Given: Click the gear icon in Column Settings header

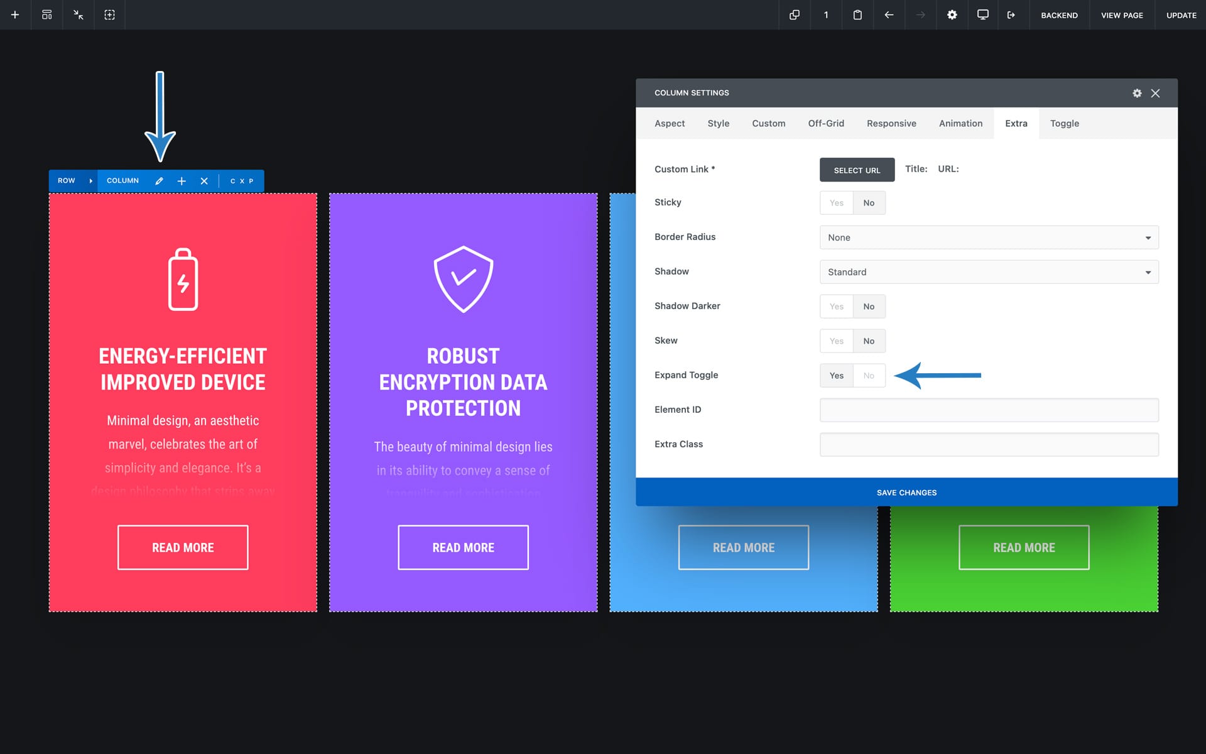Looking at the screenshot, I should [1137, 93].
